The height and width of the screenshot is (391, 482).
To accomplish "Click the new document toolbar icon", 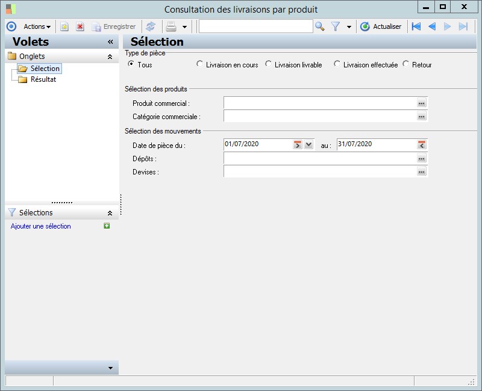I will coord(64,26).
